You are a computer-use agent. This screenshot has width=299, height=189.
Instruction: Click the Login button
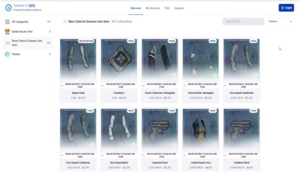pyautogui.click(x=286, y=8)
